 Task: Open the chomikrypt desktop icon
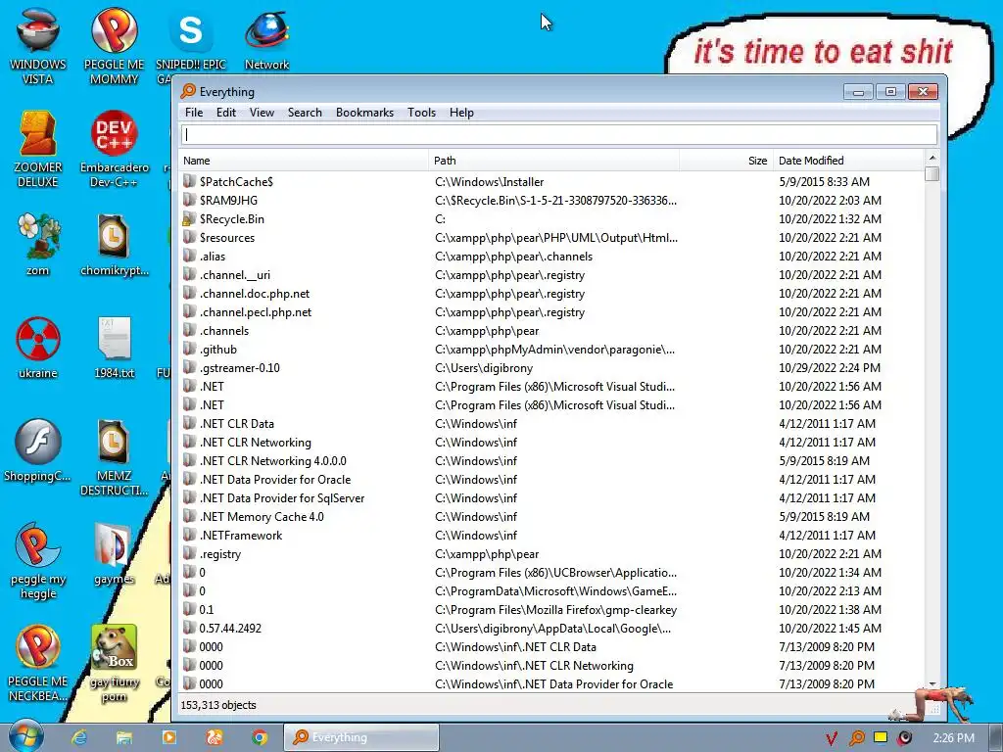click(114, 244)
